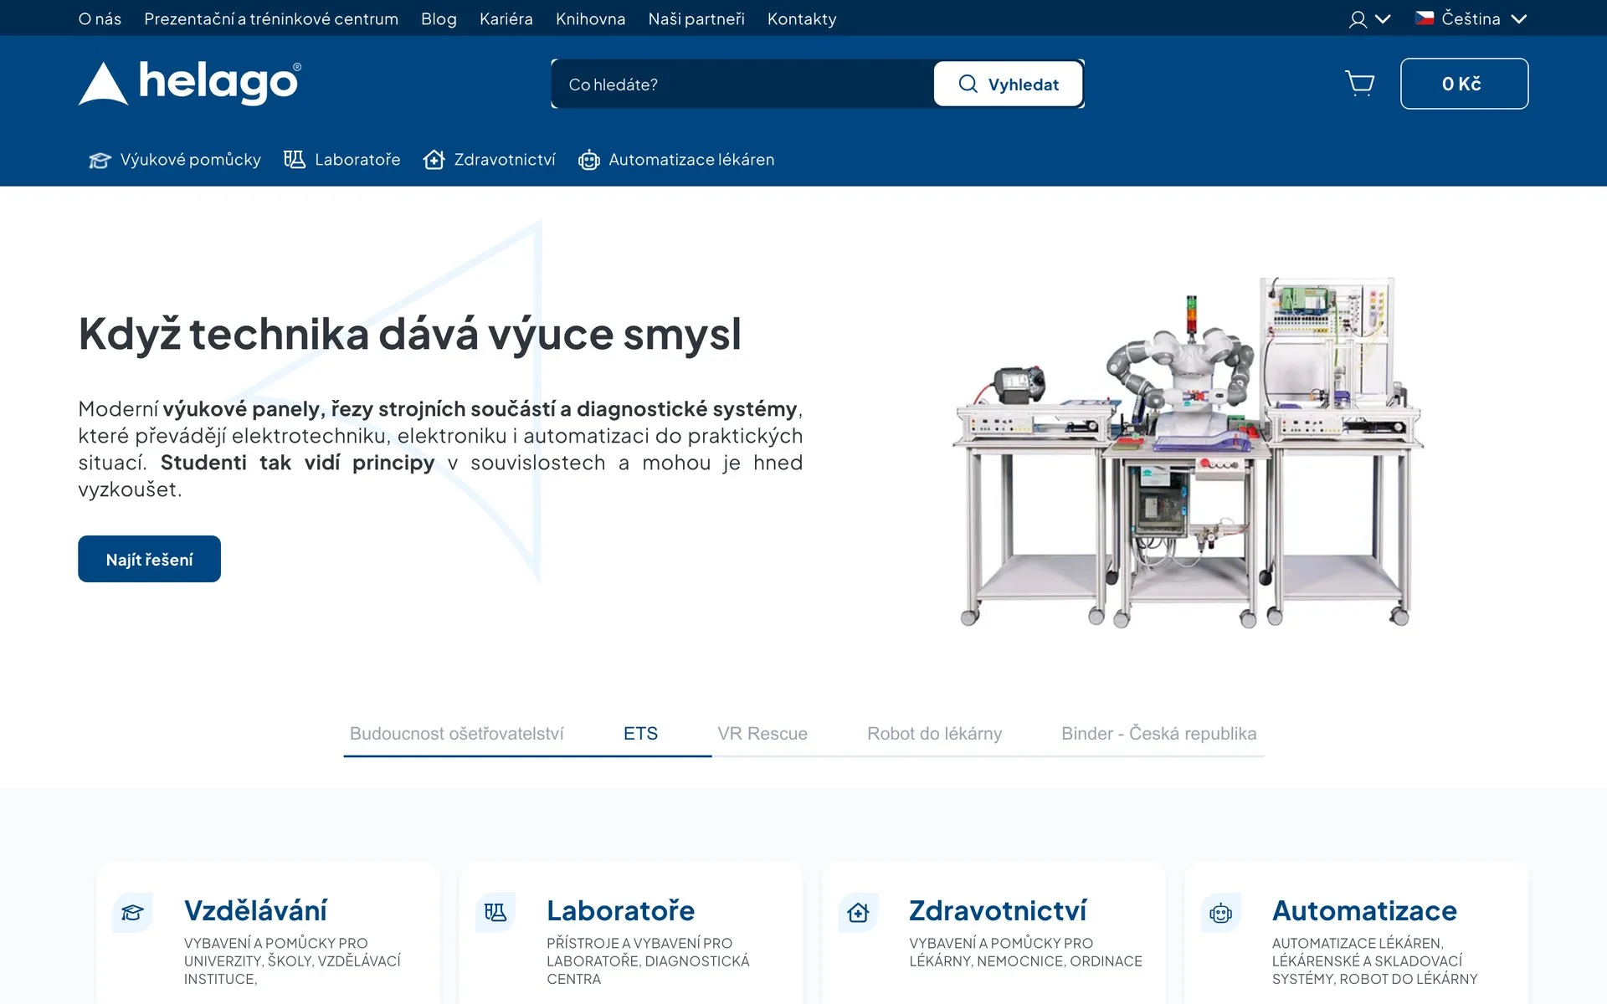Open the Čeština language dropdown
The width and height of the screenshot is (1607, 1004).
point(1471,18)
